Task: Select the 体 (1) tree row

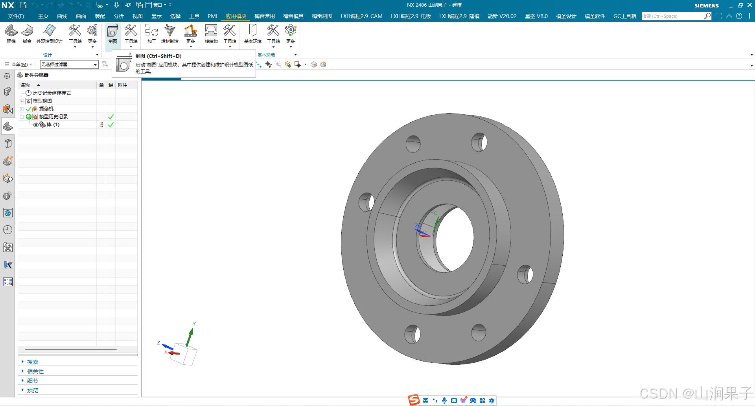Action: click(x=77, y=125)
